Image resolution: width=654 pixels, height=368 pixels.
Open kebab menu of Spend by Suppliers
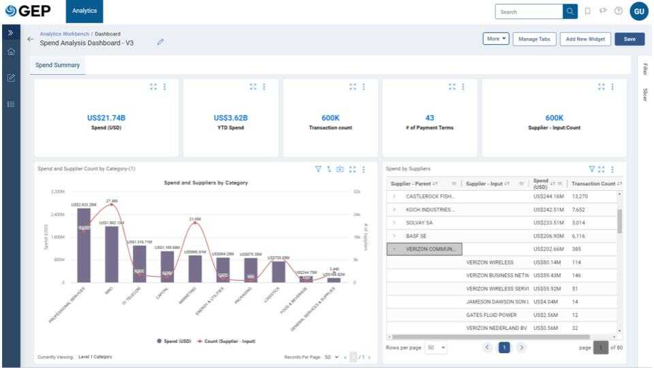[612, 169]
